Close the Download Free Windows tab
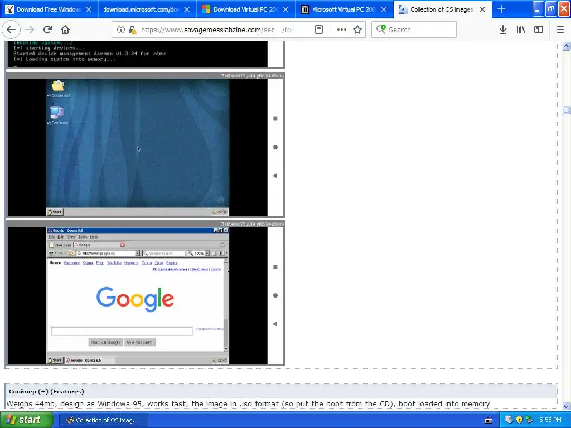This screenshot has width=571, height=428. click(x=89, y=9)
